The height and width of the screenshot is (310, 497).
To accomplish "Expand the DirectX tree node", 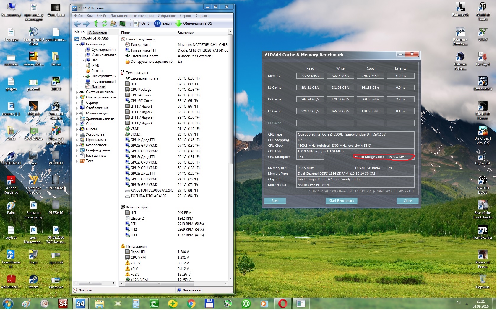I will click(x=77, y=129).
